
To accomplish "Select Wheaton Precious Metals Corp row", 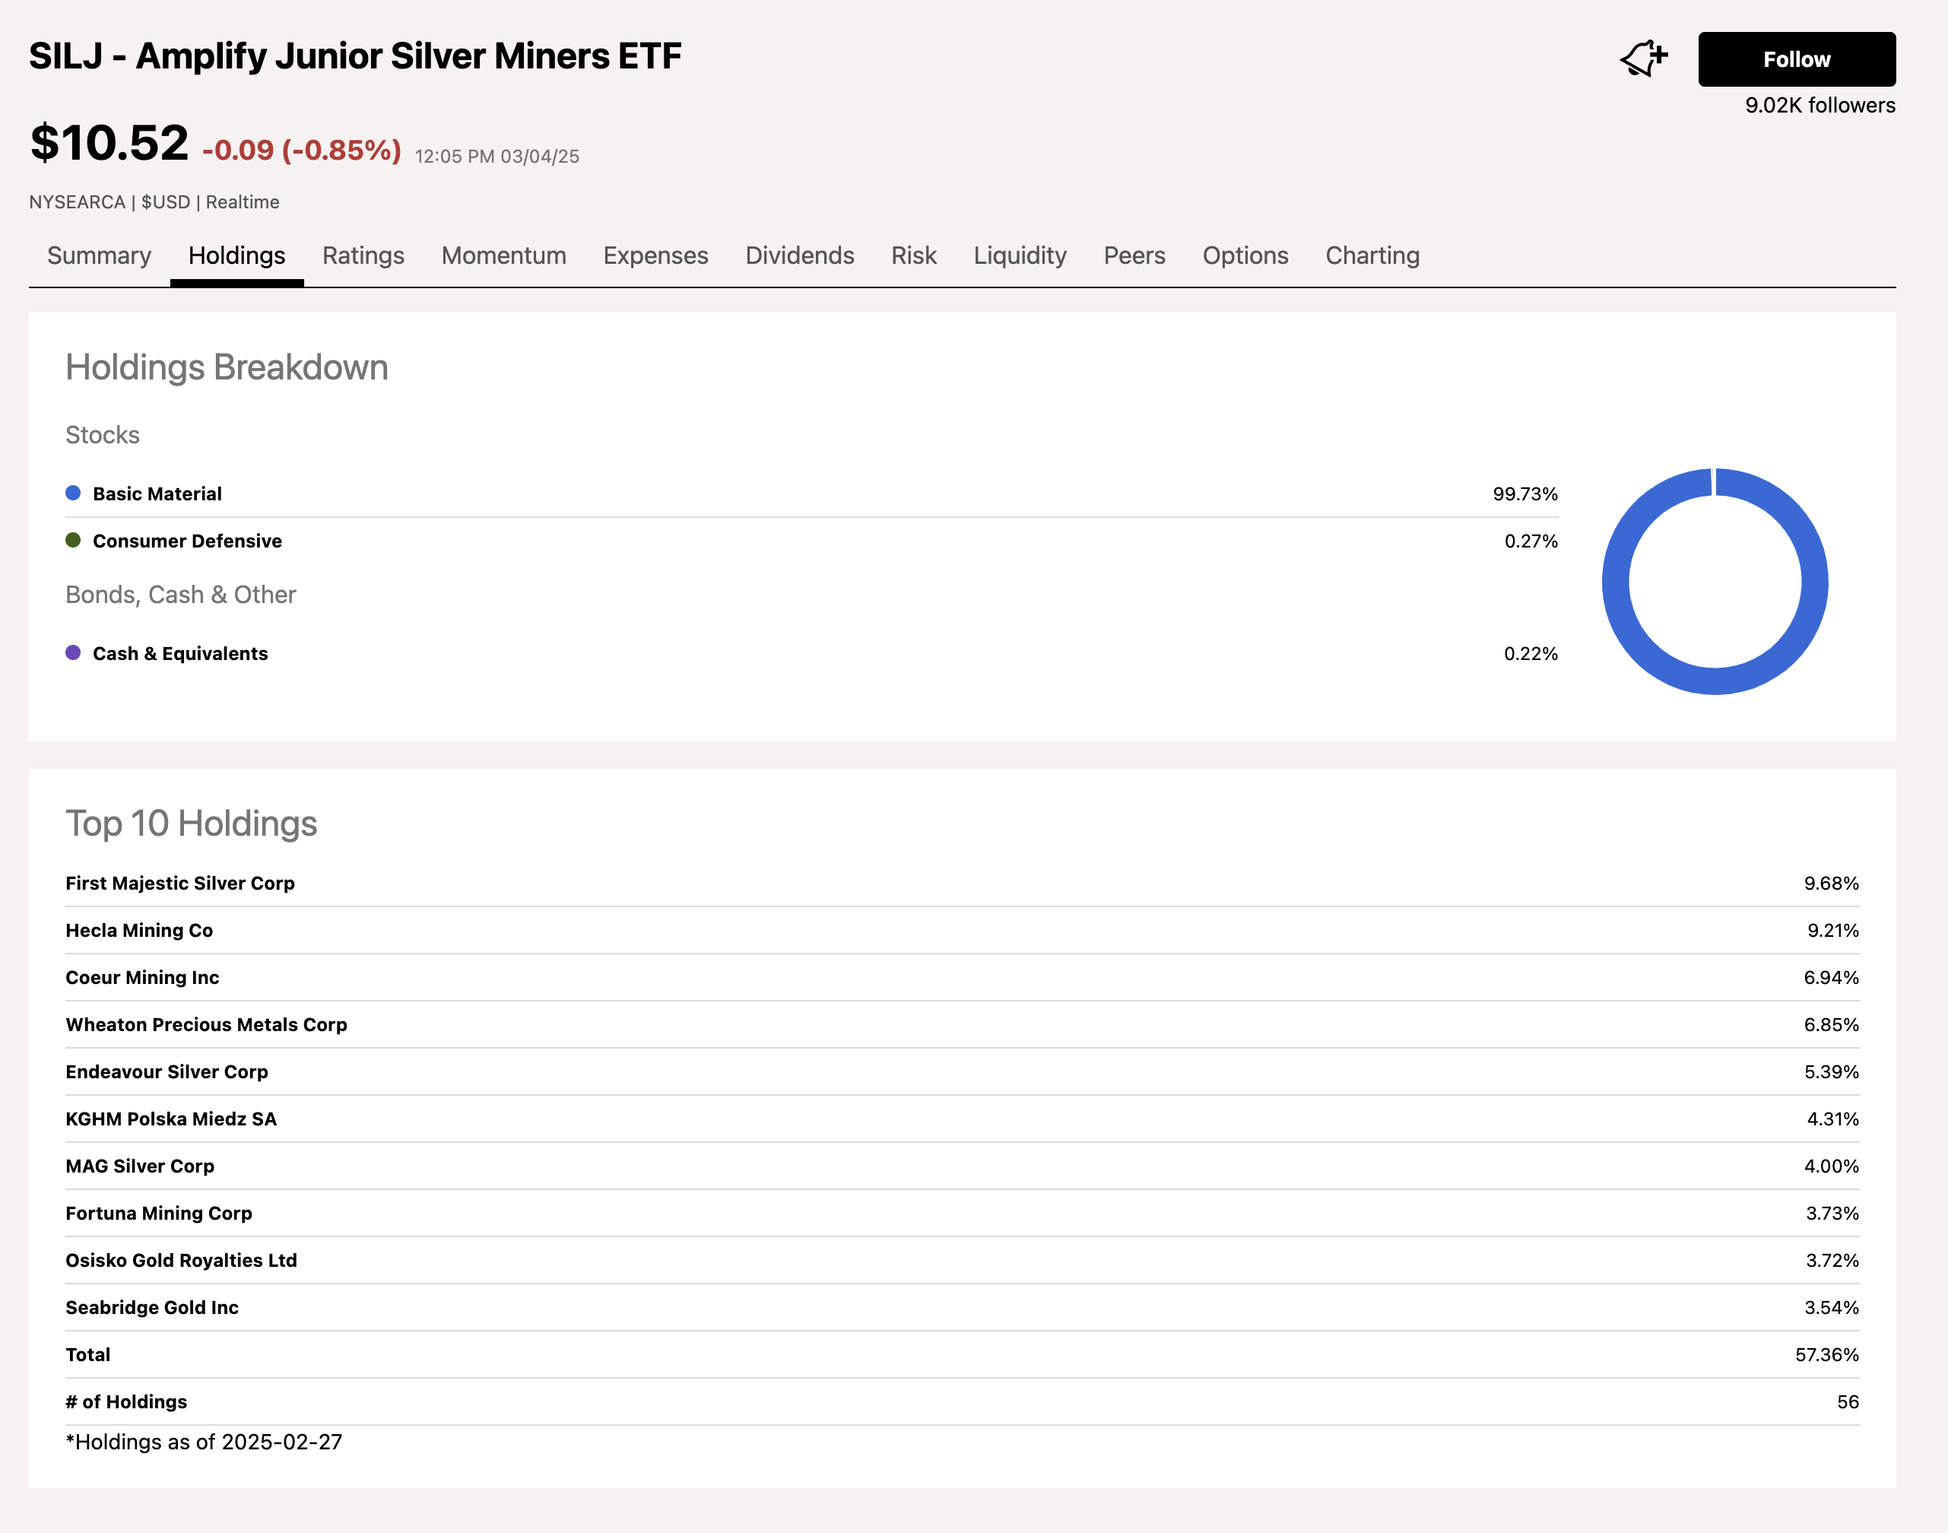I will 206,1025.
